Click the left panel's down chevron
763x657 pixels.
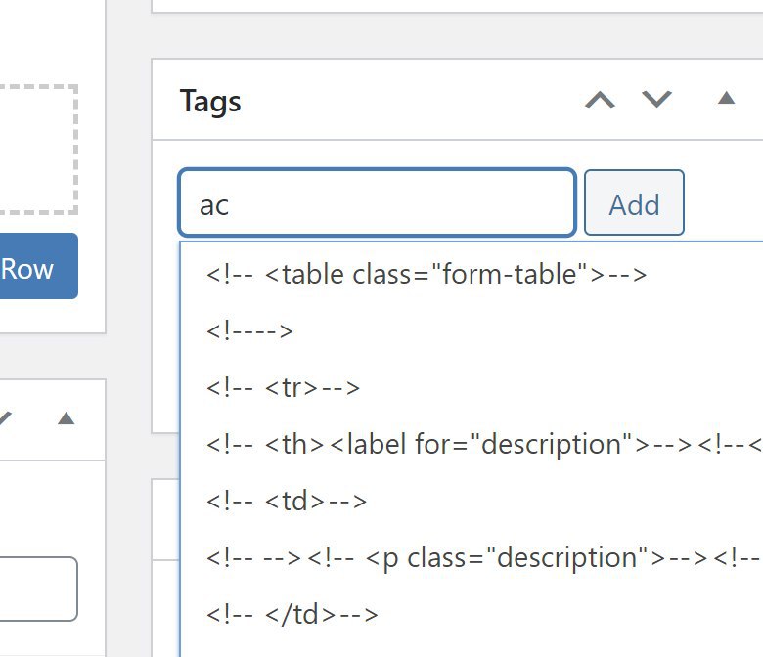[x=5, y=418]
